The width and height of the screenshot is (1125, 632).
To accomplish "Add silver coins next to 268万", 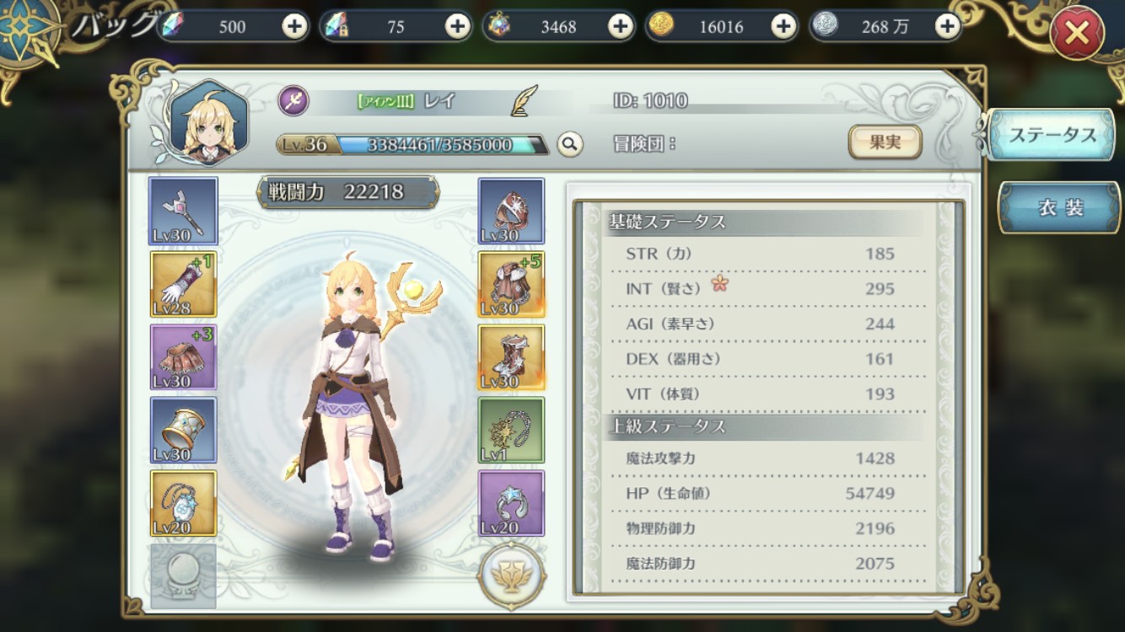I will click(x=947, y=26).
